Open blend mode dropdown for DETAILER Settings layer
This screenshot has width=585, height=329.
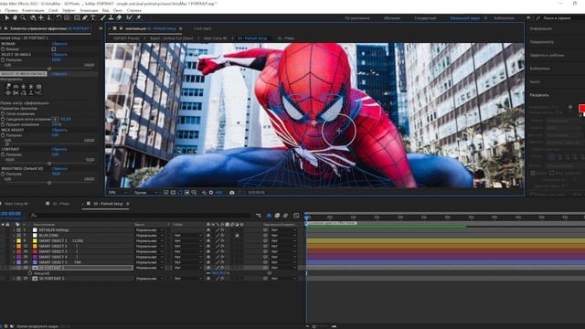[149, 230]
